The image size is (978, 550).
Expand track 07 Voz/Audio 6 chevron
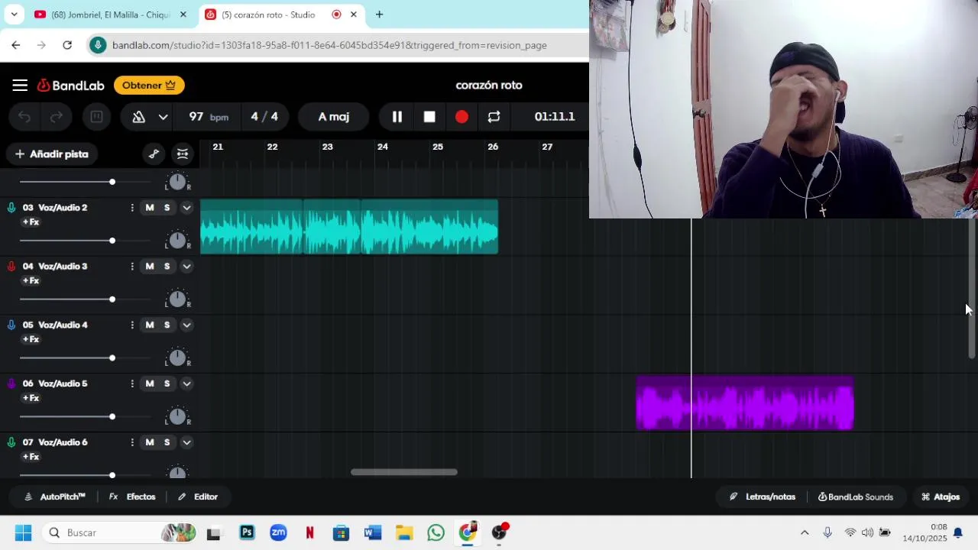coord(186,442)
